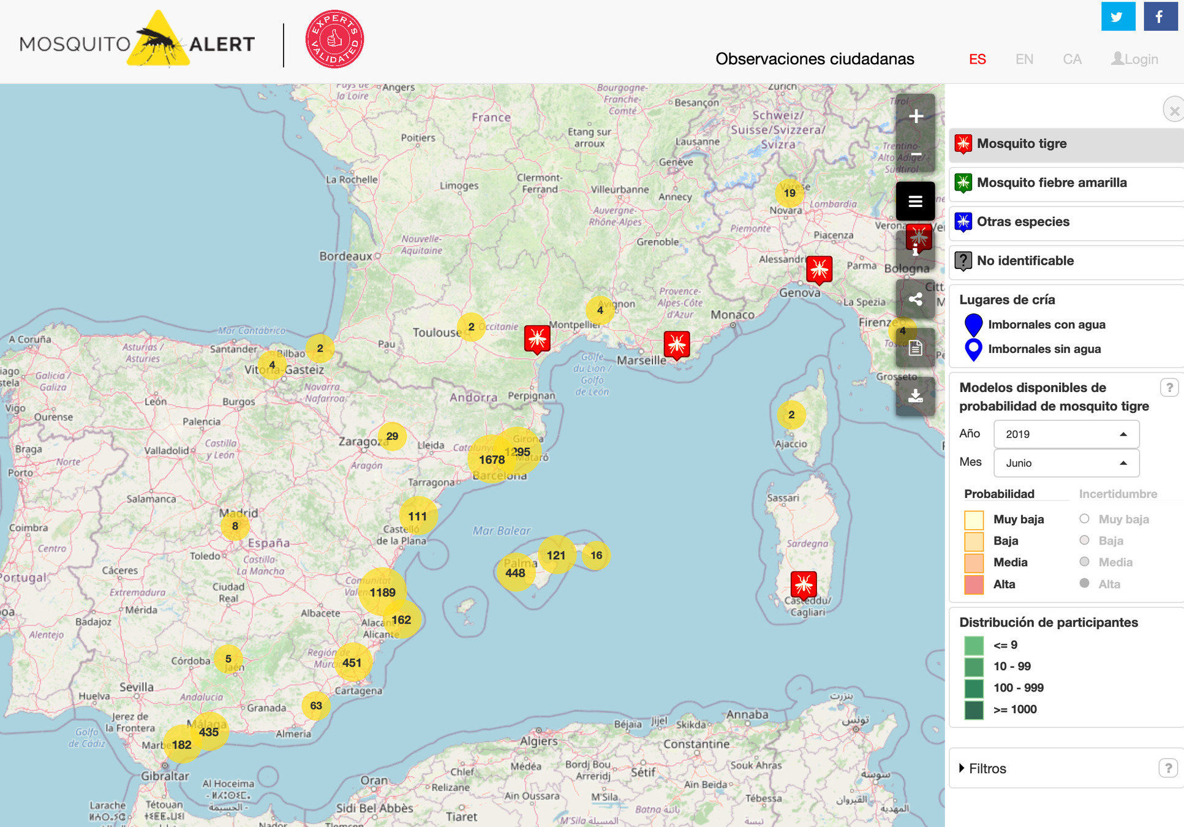Switch language to EN
The width and height of the screenshot is (1184, 827).
coord(1024,59)
